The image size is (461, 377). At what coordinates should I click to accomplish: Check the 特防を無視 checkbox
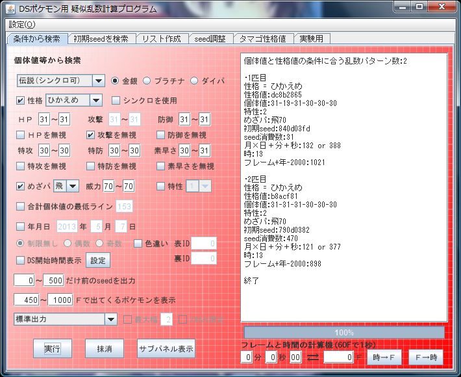coord(90,166)
